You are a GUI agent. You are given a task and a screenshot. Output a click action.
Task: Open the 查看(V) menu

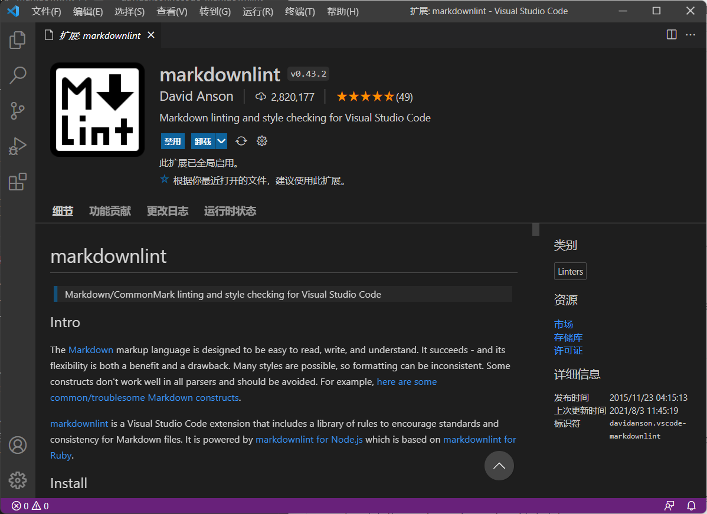pos(172,11)
